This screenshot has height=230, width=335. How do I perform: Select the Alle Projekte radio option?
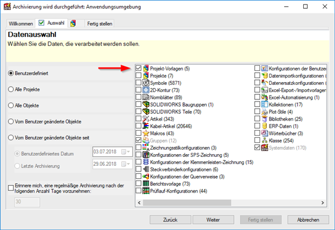[x=11, y=89]
